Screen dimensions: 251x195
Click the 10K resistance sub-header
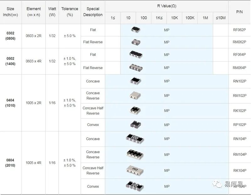pyautogui.click(x=174, y=18)
